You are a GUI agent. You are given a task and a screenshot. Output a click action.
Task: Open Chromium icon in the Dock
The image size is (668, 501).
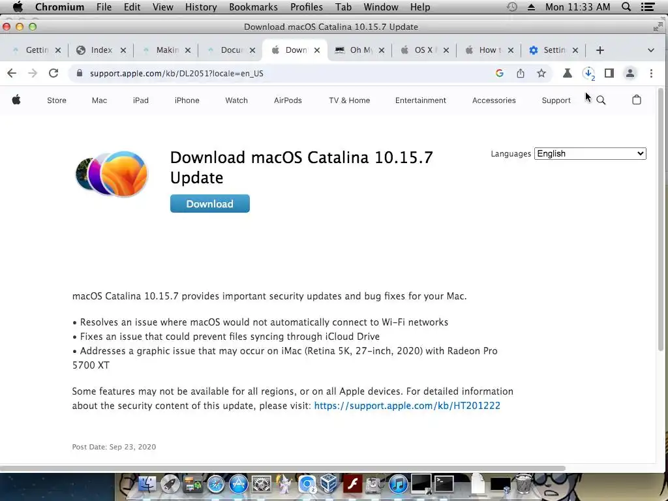click(307, 485)
